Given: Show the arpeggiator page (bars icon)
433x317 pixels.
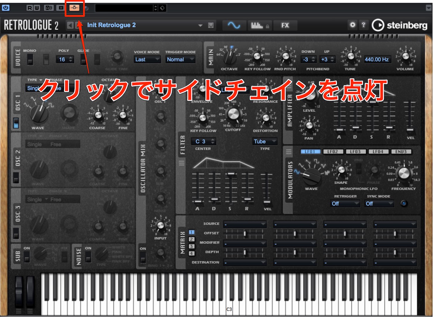Looking at the screenshot, I should point(260,25).
